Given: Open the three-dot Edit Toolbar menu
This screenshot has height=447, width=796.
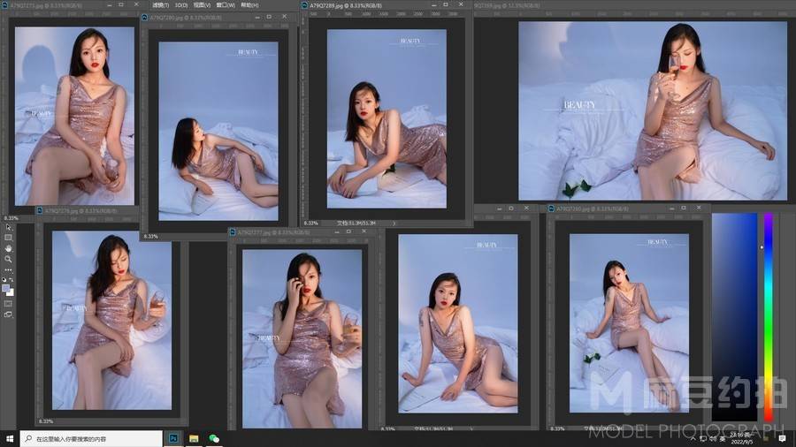Looking at the screenshot, I should tap(8, 269).
